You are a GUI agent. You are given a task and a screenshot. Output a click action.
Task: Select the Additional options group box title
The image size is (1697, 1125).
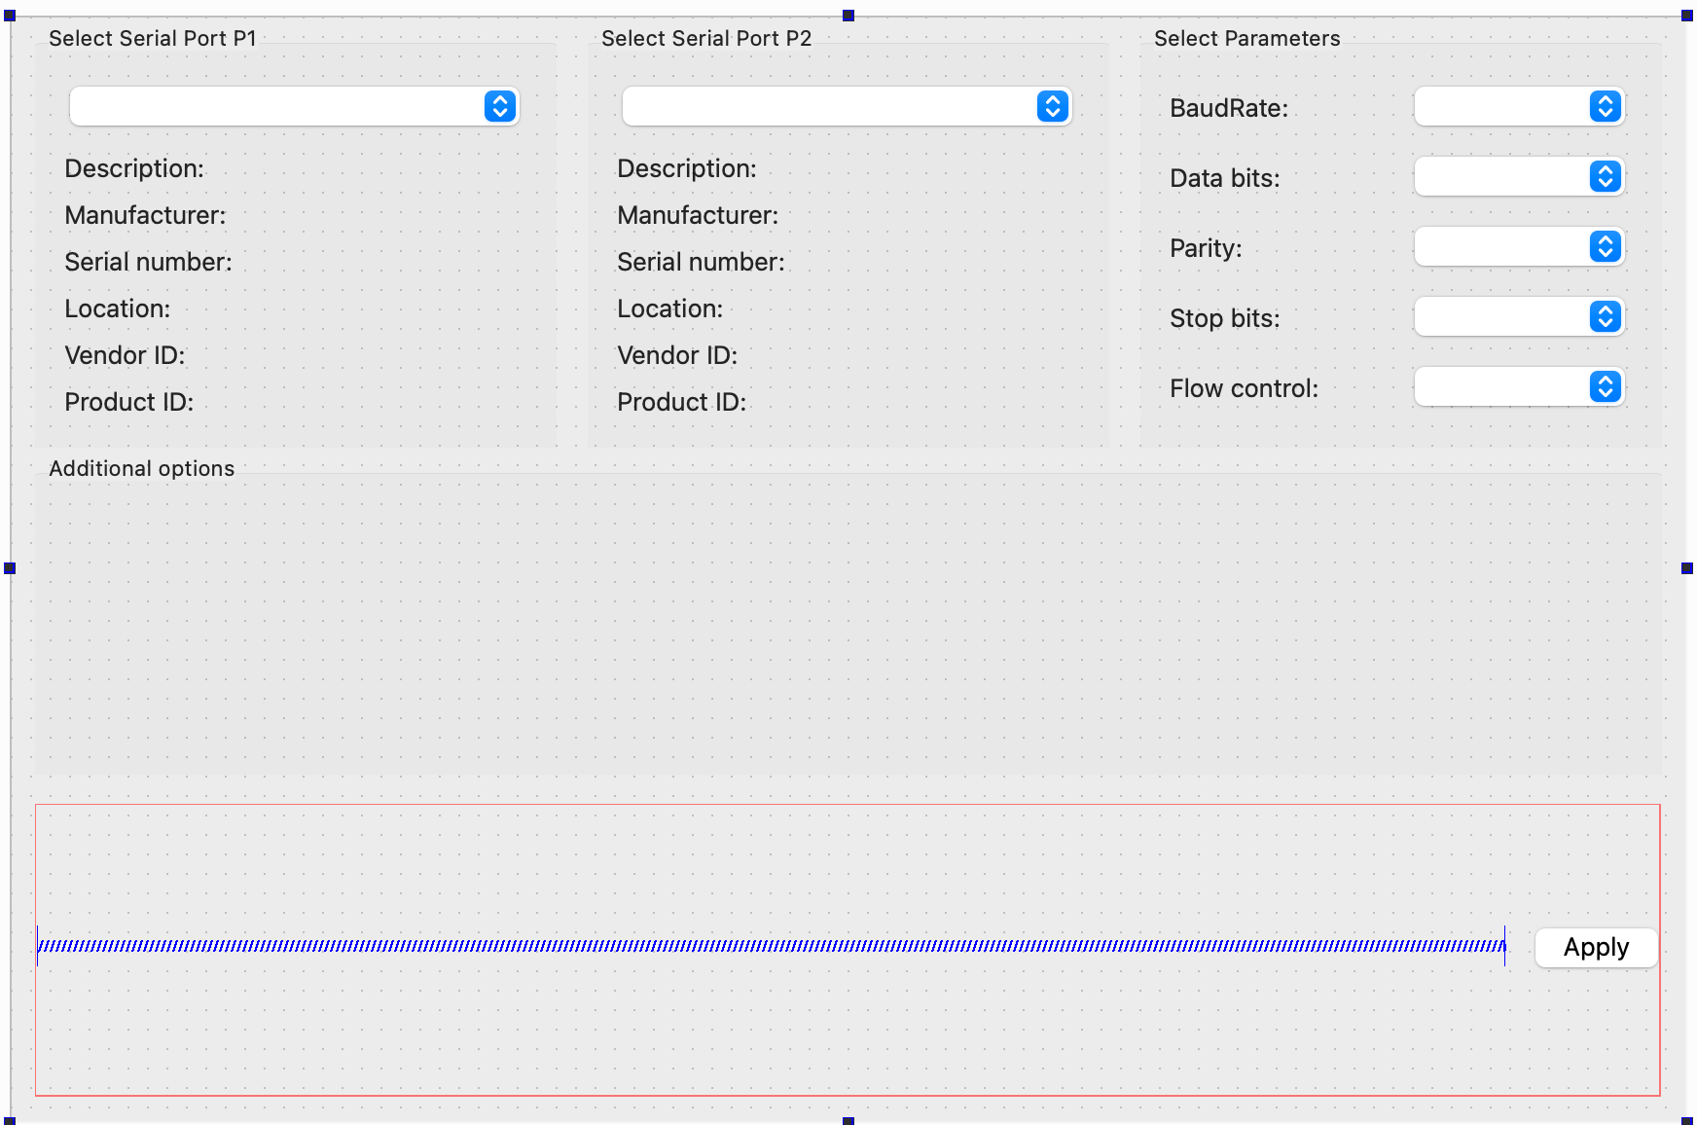click(x=142, y=468)
